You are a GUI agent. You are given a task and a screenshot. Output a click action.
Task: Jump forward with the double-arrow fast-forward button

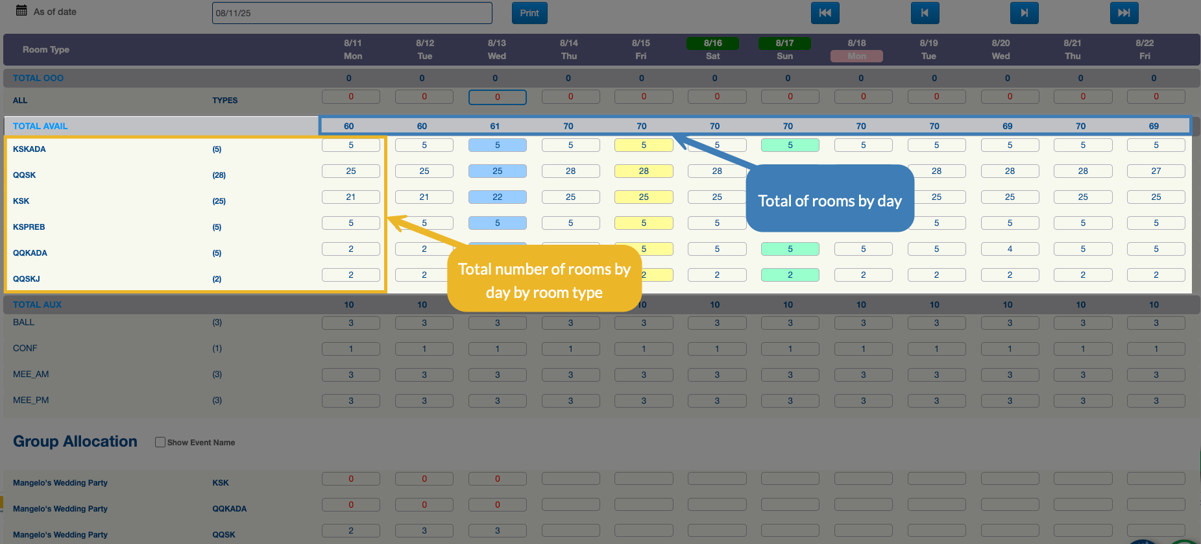1124,13
